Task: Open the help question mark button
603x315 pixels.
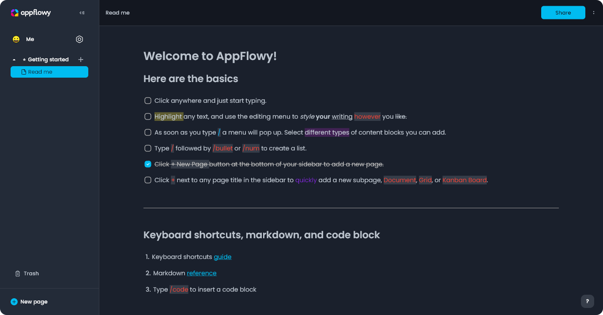Action: pos(587,301)
